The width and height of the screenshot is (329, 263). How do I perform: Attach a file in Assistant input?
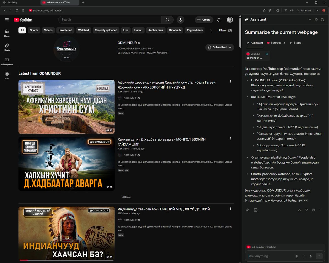(x=297, y=256)
